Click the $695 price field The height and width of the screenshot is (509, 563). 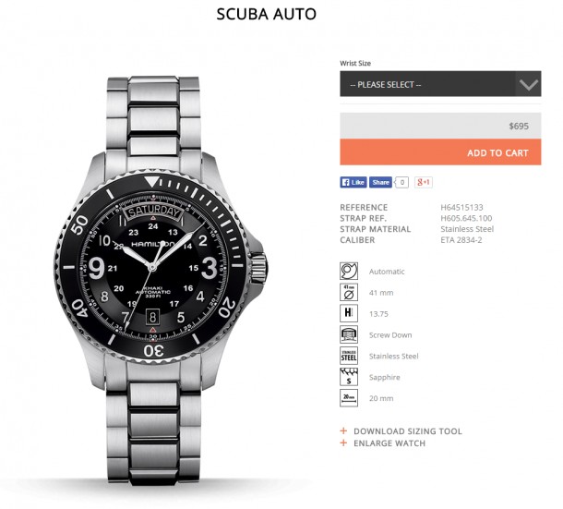point(440,126)
